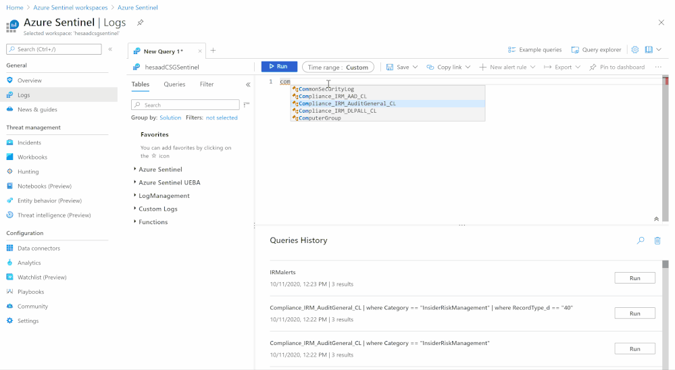The width and height of the screenshot is (675, 370).
Task: Click the tables Search field
Action: click(185, 105)
